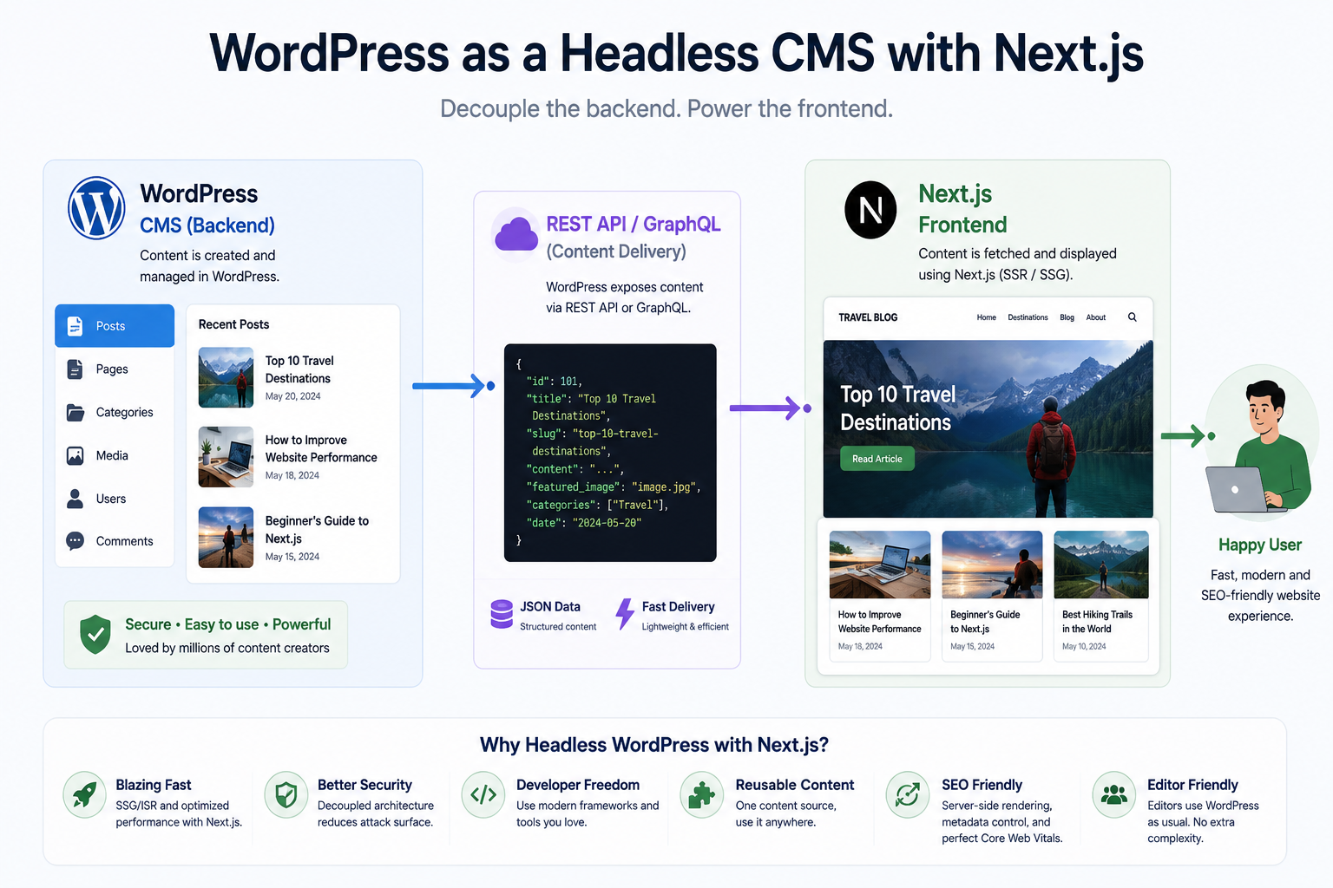Image resolution: width=1333 pixels, height=888 pixels.
Task: Open the Comments menu item
Action: tap(115, 541)
